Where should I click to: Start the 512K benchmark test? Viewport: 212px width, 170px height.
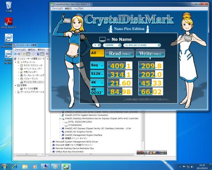[97, 74]
